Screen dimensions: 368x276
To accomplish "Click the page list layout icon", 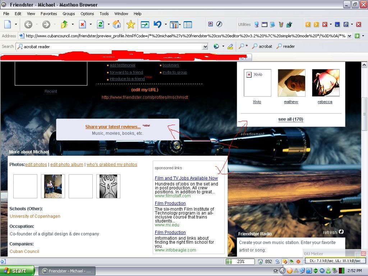I will pyautogui.click(x=188, y=25).
